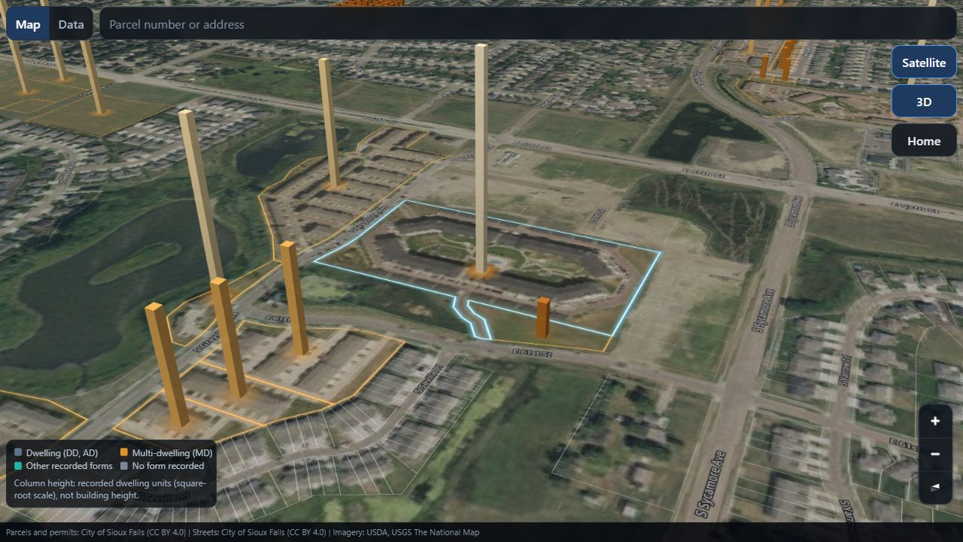The image size is (963, 542).
Task: Reset map bearing with the compass icon
Action: 935,487
